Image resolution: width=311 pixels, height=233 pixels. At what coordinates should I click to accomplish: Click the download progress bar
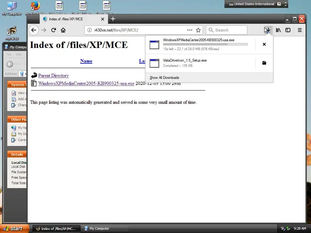[x=205, y=44]
